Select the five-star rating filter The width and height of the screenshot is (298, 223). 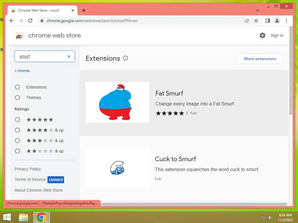tap(17, 120)
